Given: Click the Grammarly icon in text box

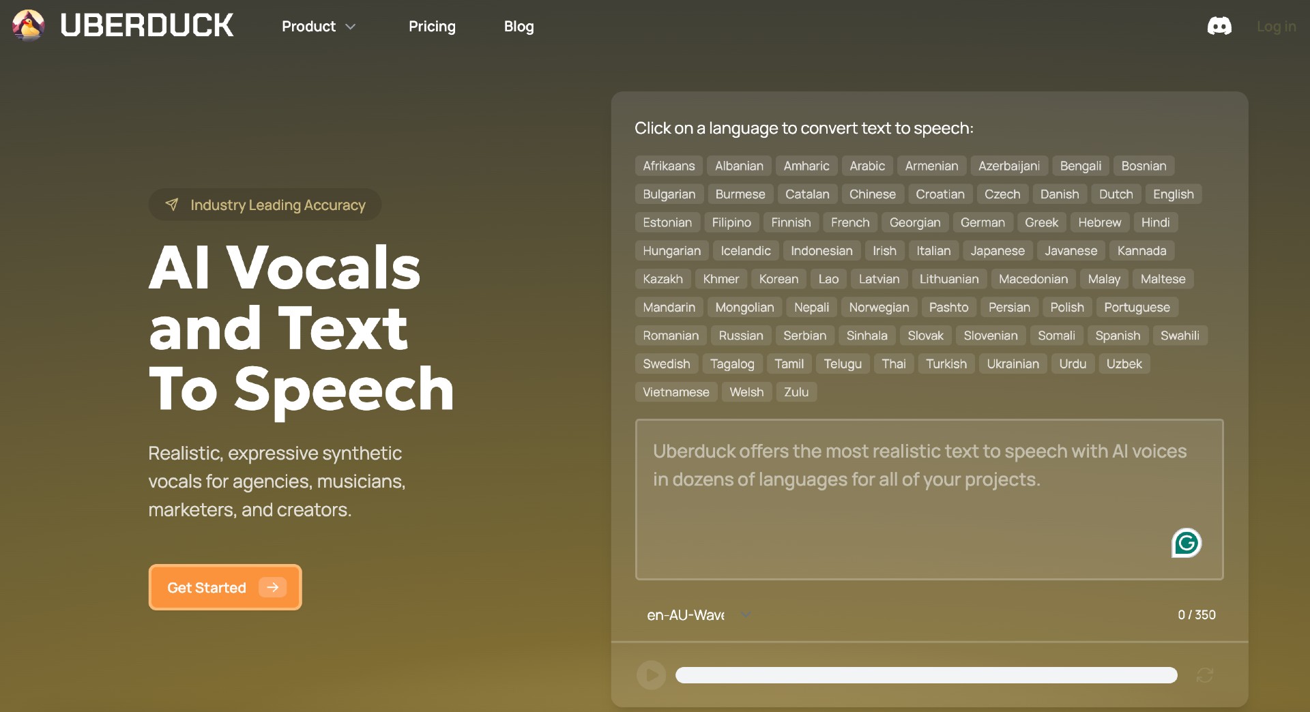Looking at the screenshot, I should [x=1187, y=543].
